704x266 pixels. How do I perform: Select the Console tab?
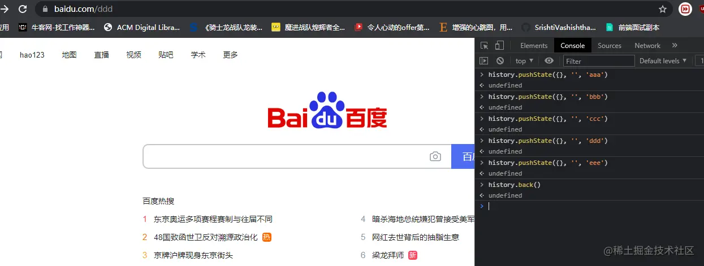[573, 46]
